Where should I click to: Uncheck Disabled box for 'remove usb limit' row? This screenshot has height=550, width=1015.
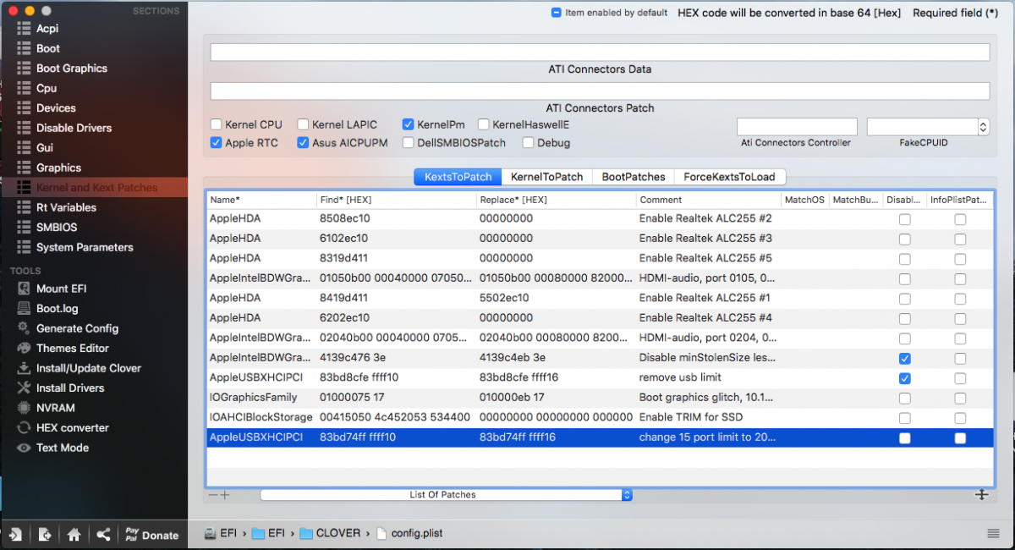(905, 378)
